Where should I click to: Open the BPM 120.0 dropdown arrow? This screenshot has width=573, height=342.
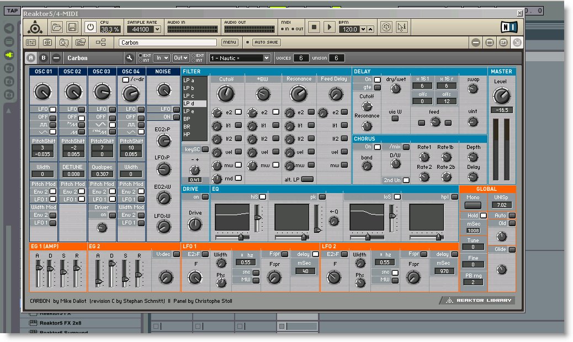pos(363,29)
